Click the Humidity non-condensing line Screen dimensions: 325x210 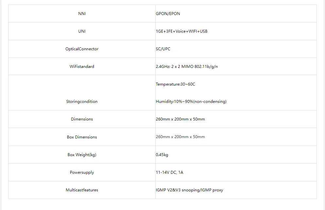191,102
